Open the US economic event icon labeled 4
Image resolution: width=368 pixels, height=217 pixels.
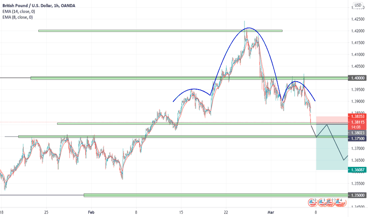[340, 202]
